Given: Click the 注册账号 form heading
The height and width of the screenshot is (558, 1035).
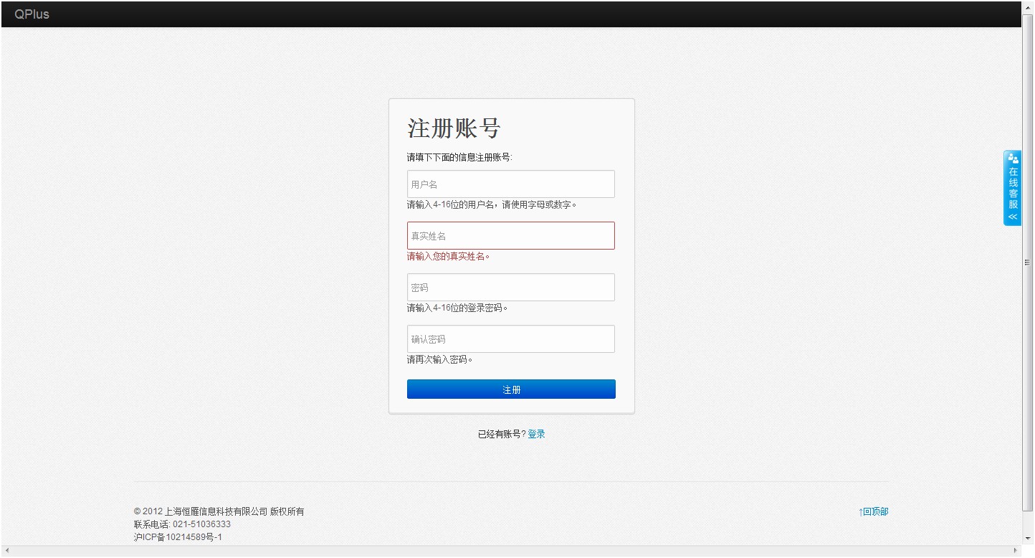Looking at the screenshot, I should 454,128.
